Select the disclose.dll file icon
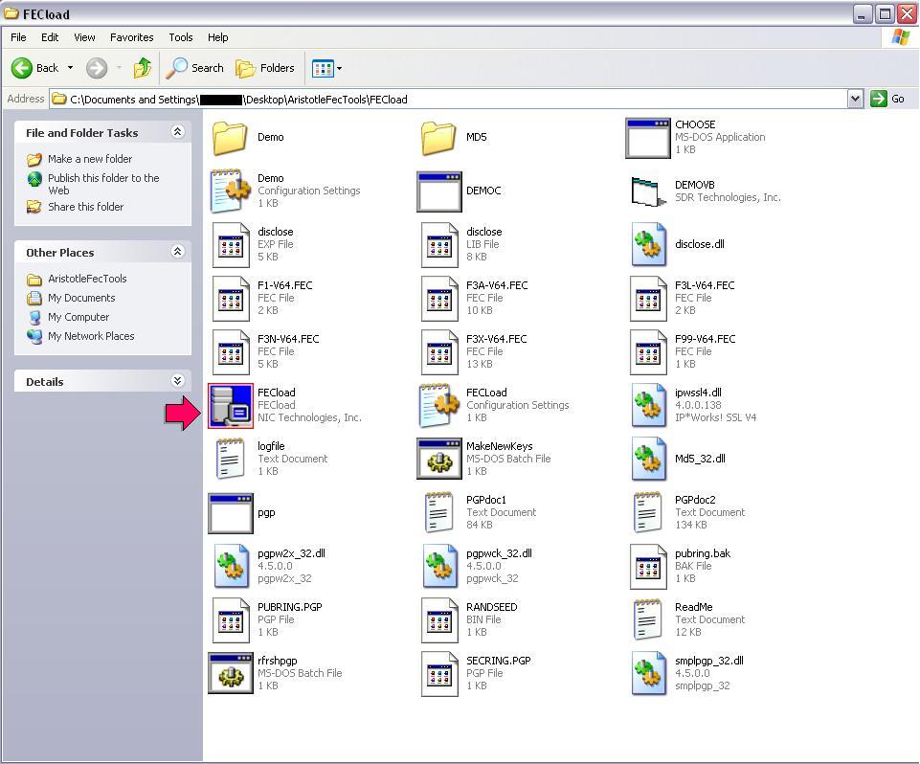This screenshot has width=920, height=764. (x=648, y=245)
